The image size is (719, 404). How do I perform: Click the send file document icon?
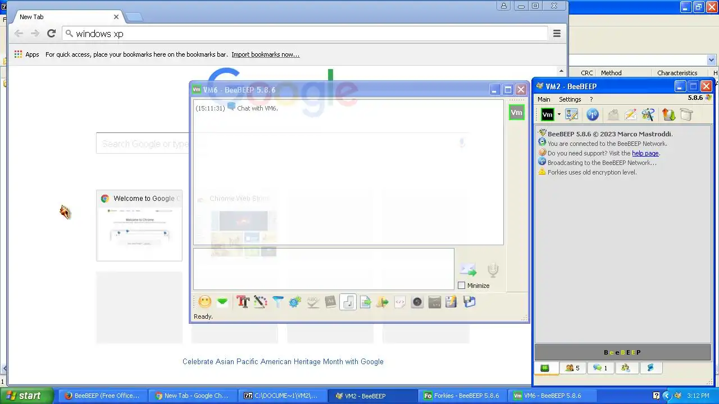365,302
